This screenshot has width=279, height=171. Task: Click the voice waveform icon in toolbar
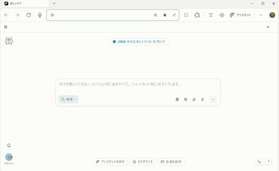[x=222, y=15]
